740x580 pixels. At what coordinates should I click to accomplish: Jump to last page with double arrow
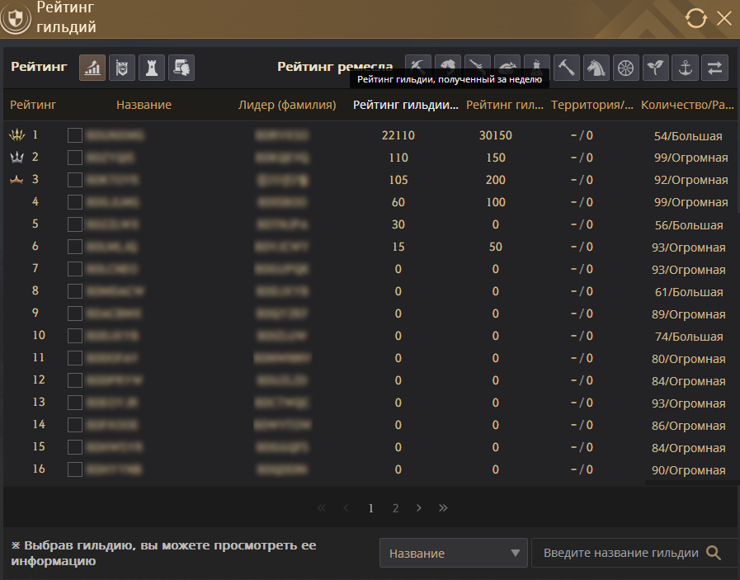tap(443, 507)
